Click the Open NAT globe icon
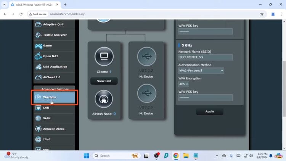The height and width of the screenshot is (161, 286). tap(38, 56)
